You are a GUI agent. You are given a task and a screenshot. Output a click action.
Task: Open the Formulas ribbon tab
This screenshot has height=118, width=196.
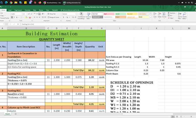click(27, 10)
